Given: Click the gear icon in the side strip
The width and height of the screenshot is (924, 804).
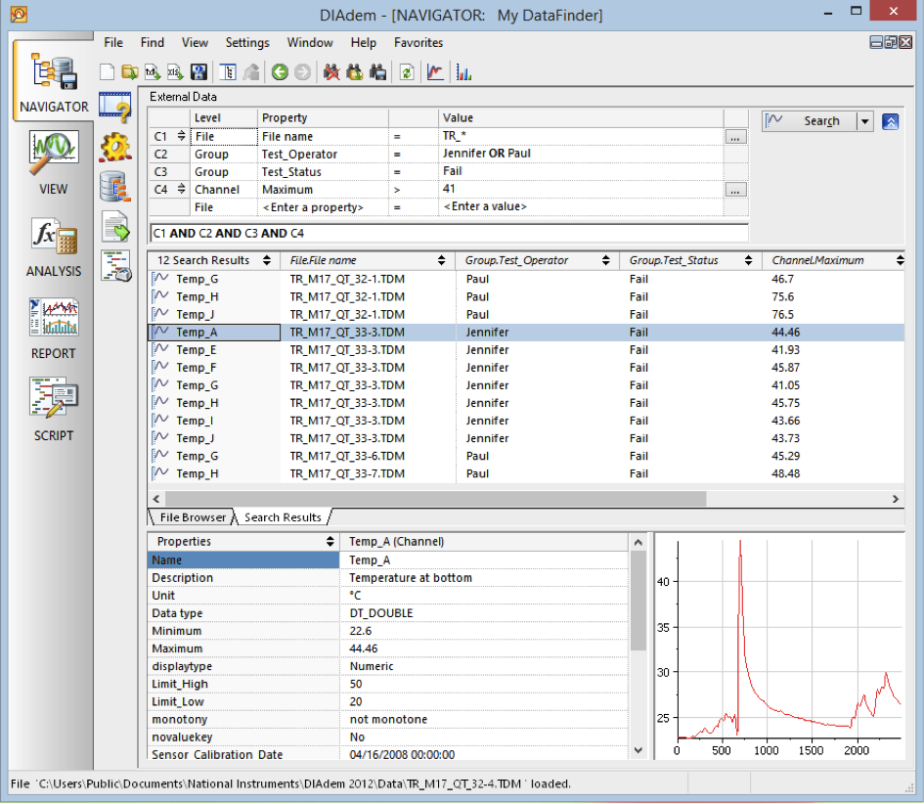Looking at the screenshot, I should 115,148.
